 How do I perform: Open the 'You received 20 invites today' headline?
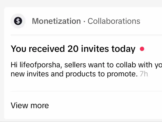(73, 49)
